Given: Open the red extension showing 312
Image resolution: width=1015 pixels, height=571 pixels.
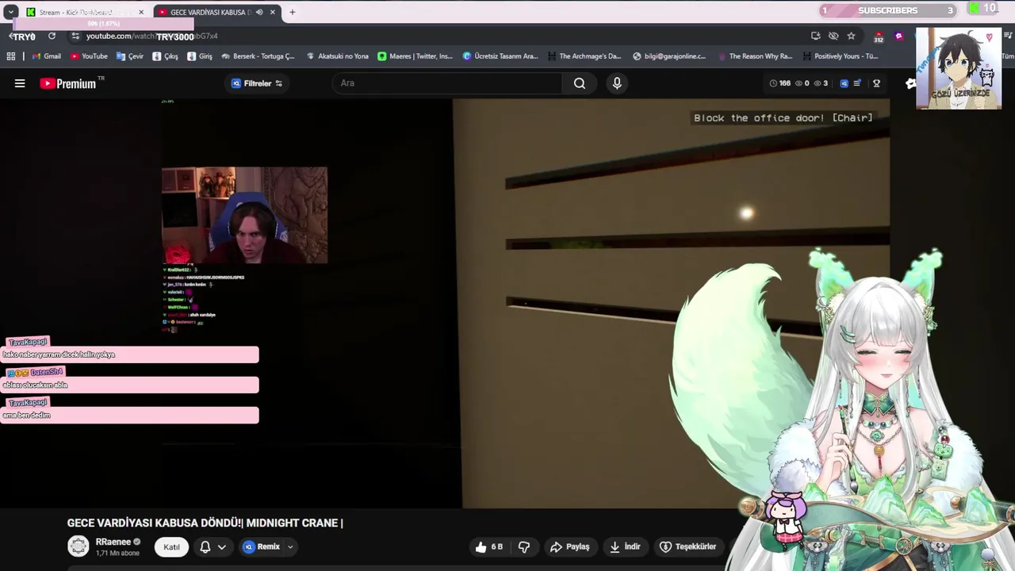Looking at the screenshot, I should point(879,36).
